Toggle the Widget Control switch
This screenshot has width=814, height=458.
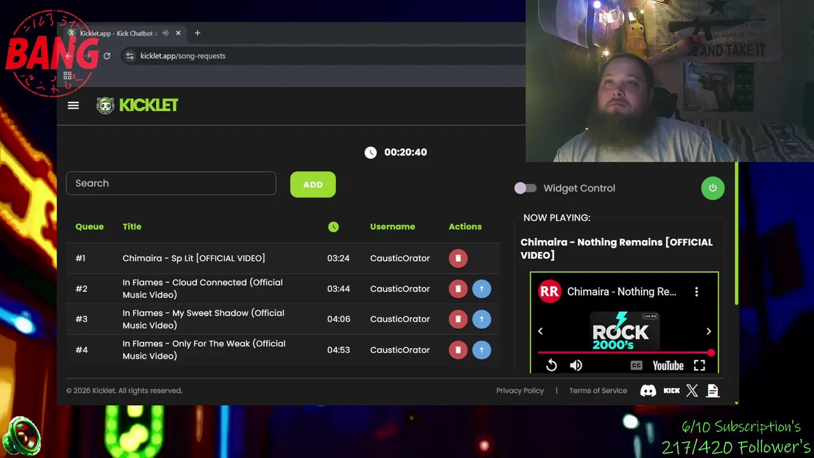point(525,188)
